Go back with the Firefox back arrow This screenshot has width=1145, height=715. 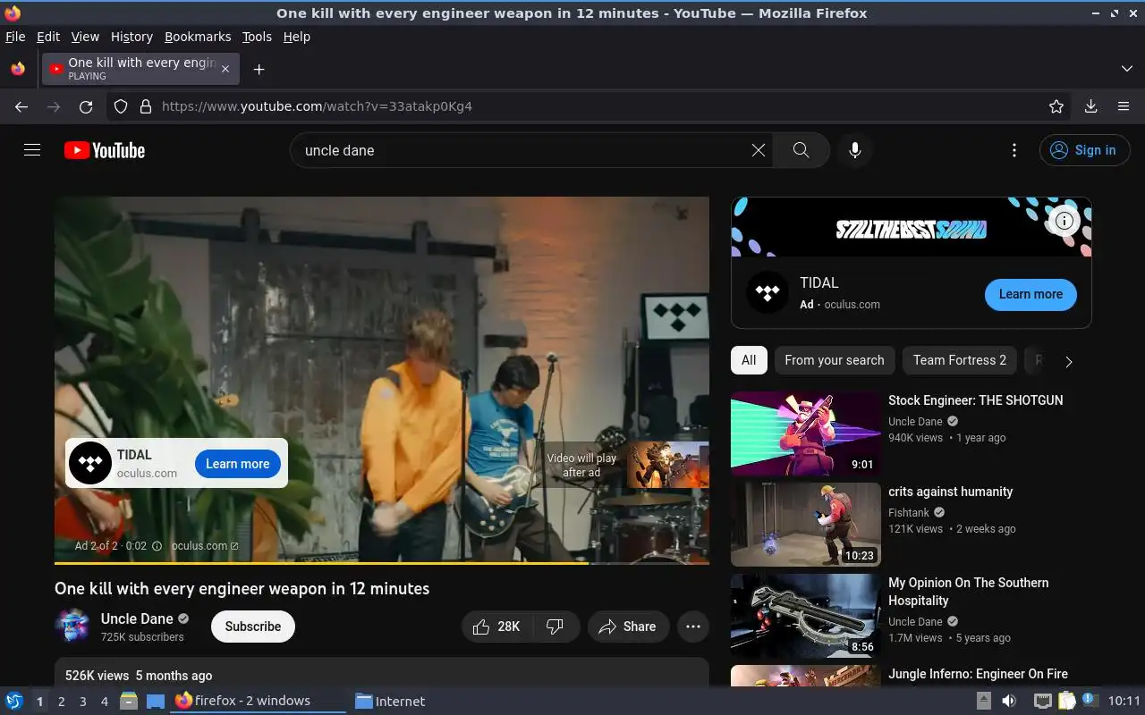(x=21, y=106)
